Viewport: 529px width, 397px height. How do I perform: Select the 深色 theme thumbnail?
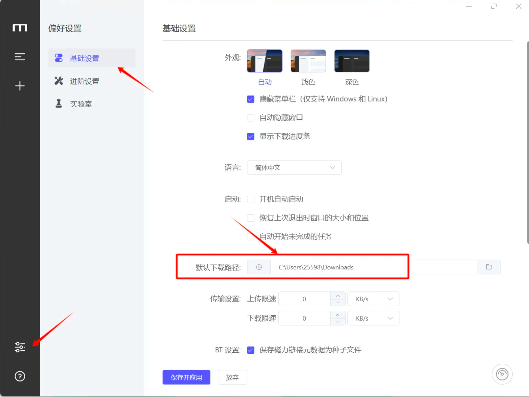point(352,61)
